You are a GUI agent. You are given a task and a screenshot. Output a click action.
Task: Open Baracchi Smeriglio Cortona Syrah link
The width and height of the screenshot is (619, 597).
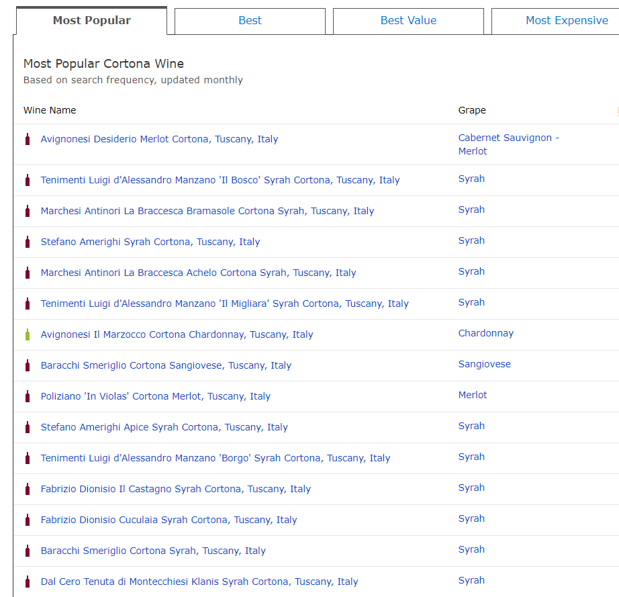pyautogui.click(x=153, y=551)
